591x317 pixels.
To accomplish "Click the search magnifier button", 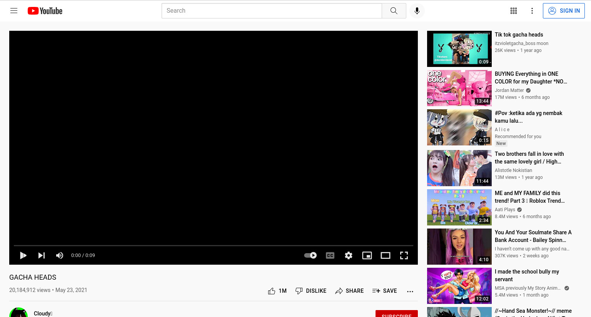I will [x=394, y=11].
